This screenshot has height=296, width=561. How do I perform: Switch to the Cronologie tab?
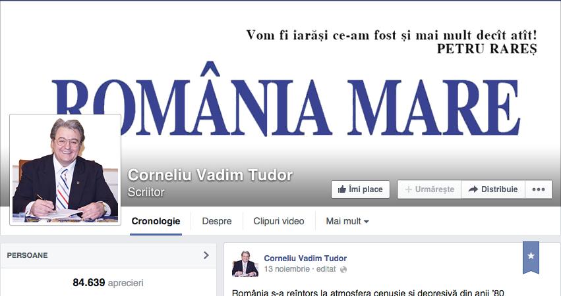[156, 221]
